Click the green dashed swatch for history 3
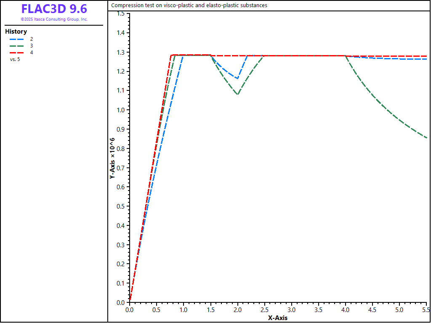Screen dimensions: 431x323 coord(16,45)
